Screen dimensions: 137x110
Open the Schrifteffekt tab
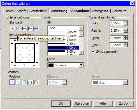(38, 11)
